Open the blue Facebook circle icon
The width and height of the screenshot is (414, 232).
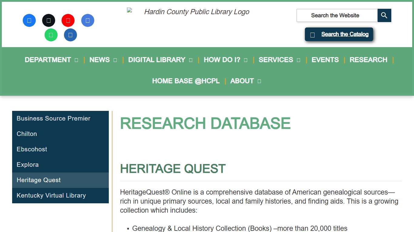(x=29, y=20)
